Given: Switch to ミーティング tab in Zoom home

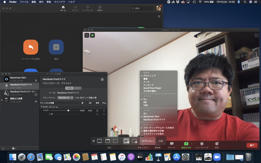Looking at the screenshot, I should point(87,8).
